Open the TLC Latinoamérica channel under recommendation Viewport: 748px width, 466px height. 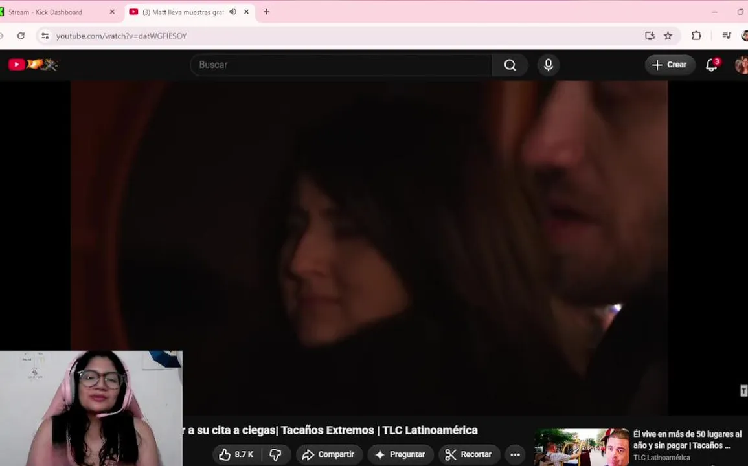(662, 458)
